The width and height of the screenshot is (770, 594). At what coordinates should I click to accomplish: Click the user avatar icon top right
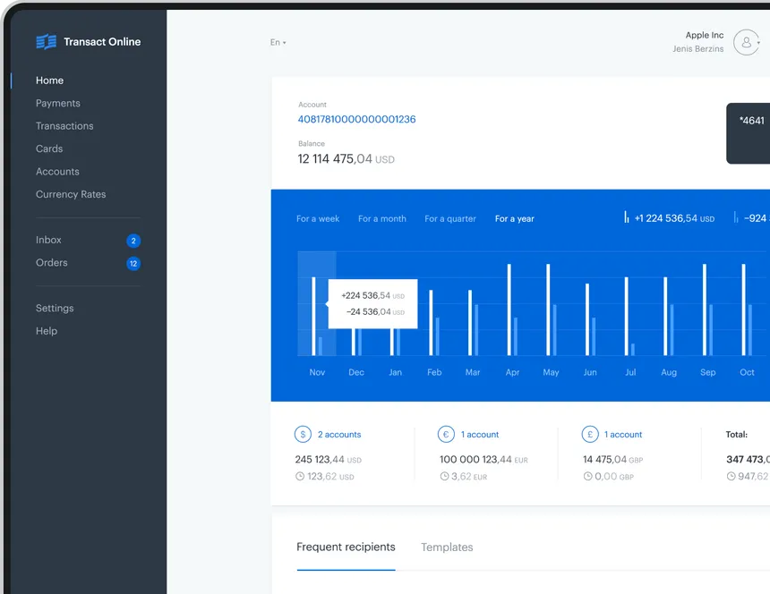746,42
